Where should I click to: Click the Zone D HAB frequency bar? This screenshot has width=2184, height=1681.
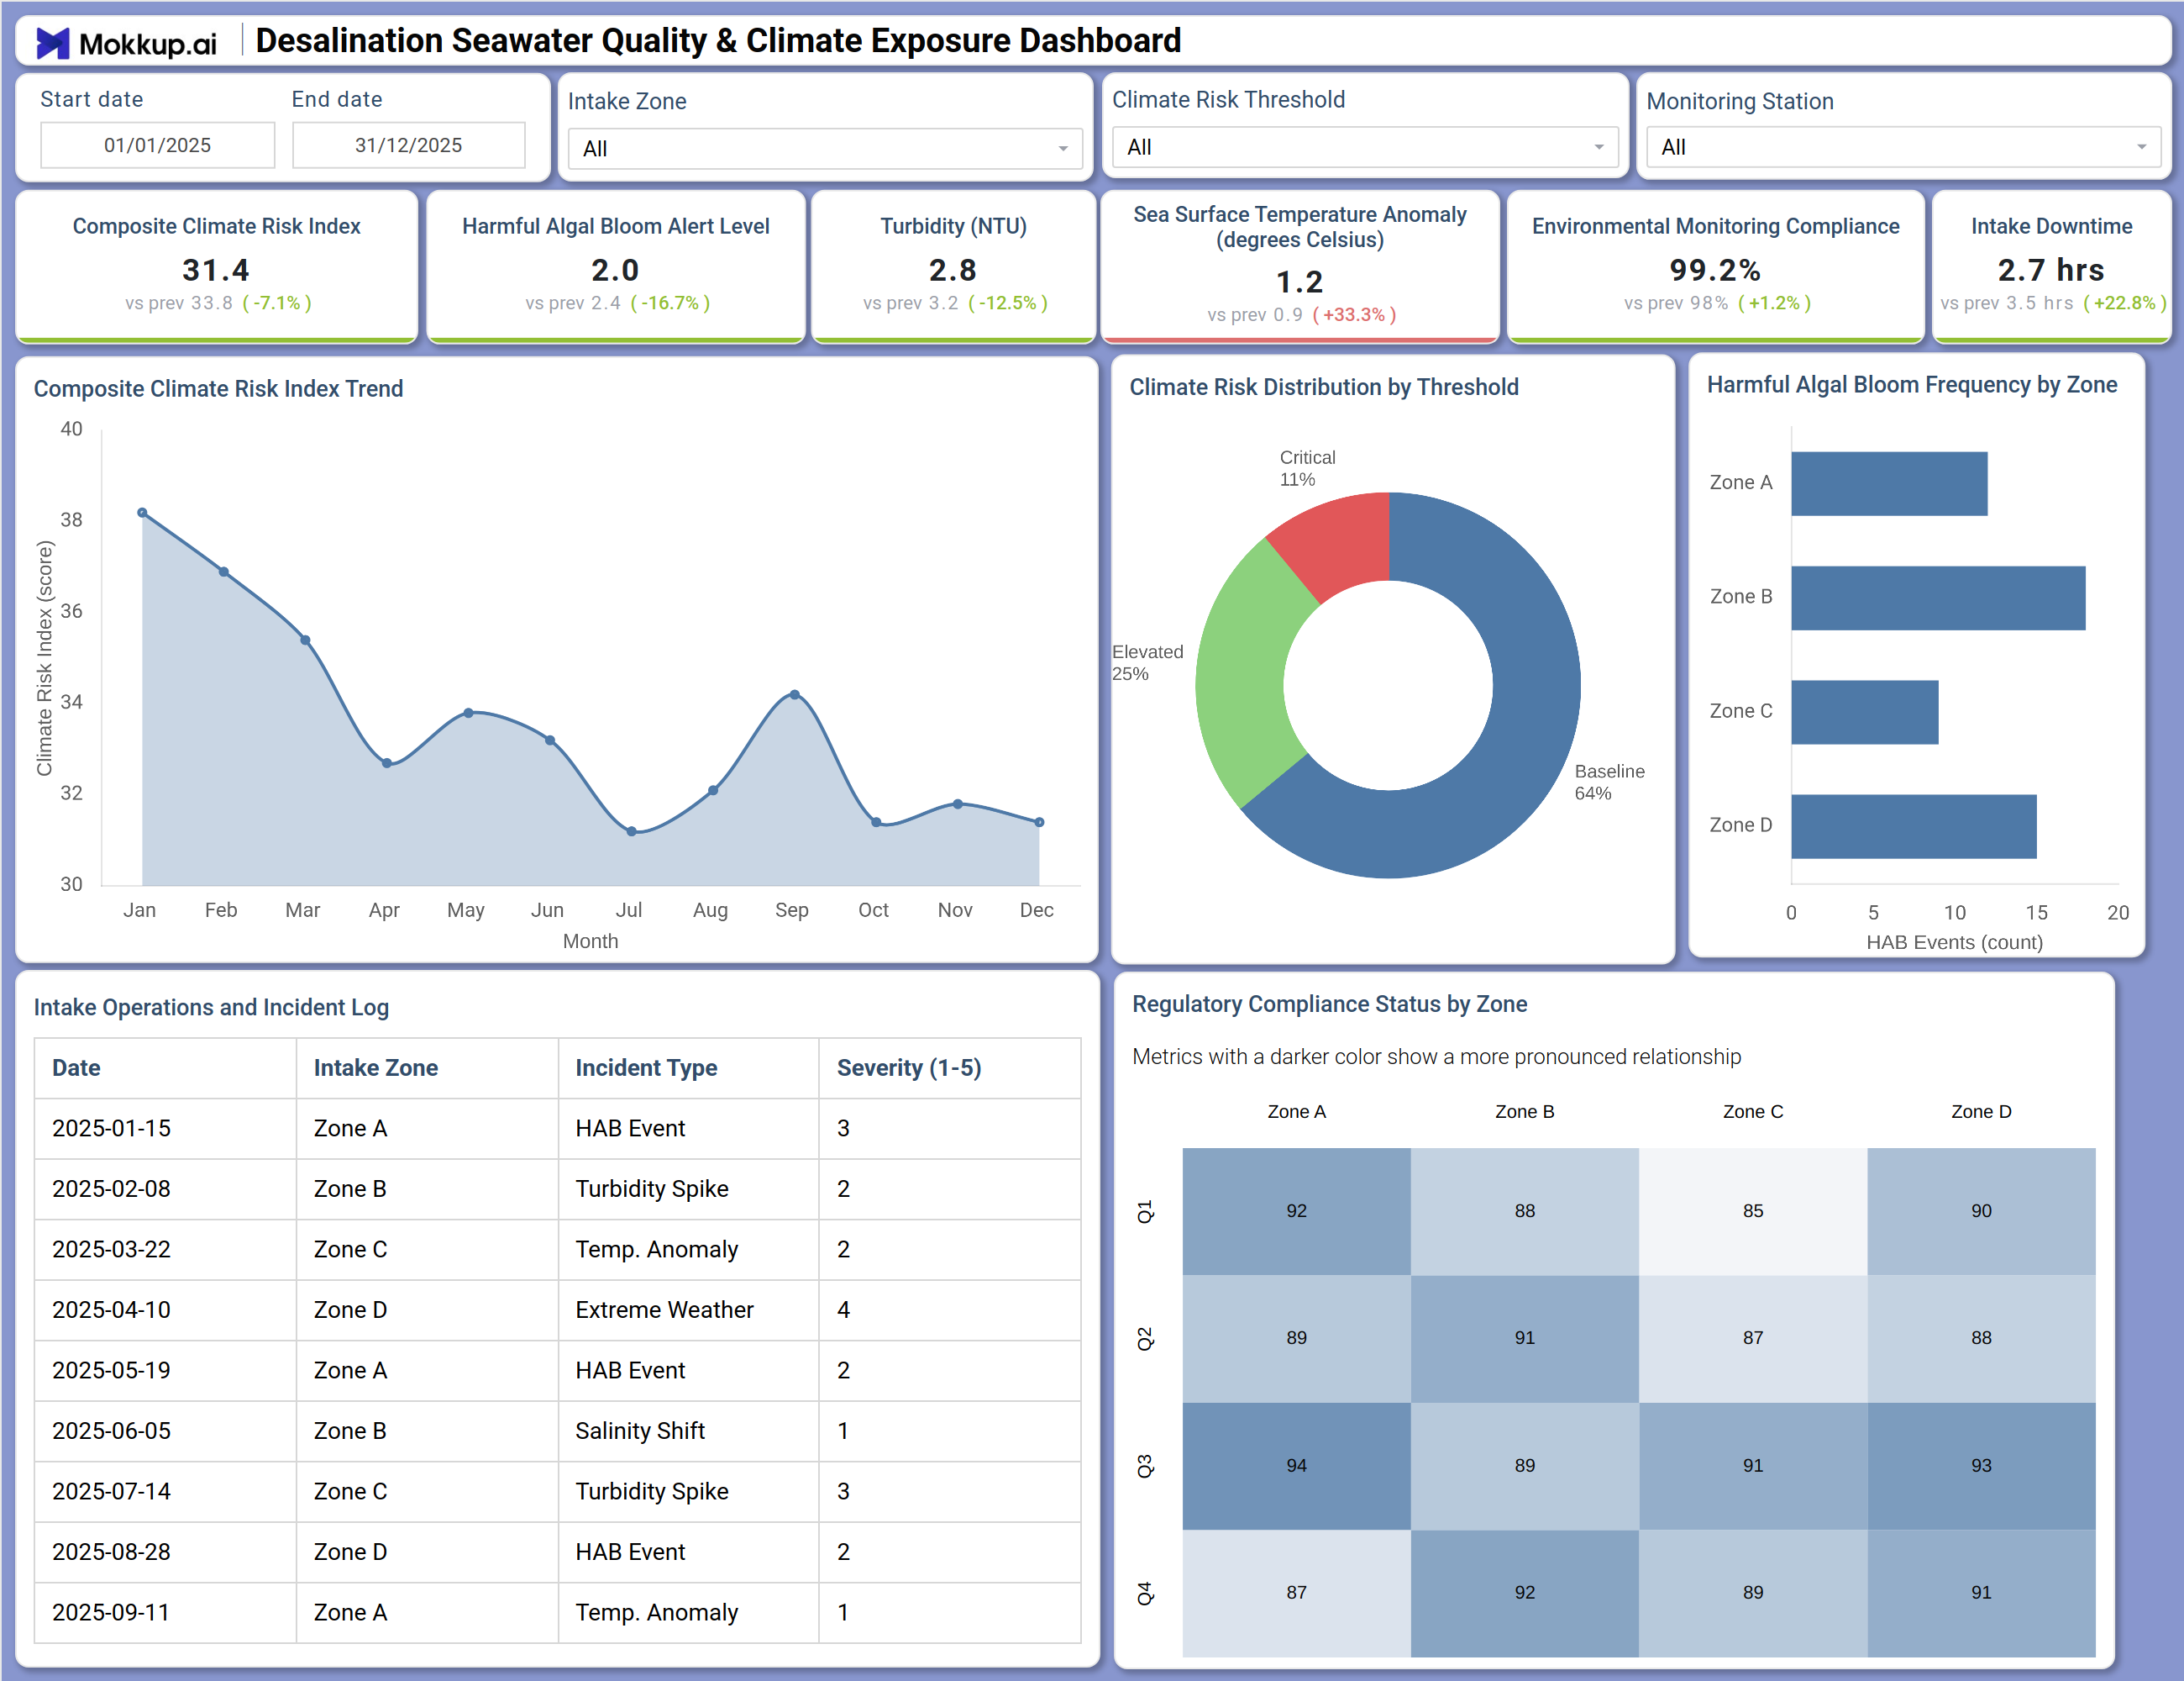1914,825
